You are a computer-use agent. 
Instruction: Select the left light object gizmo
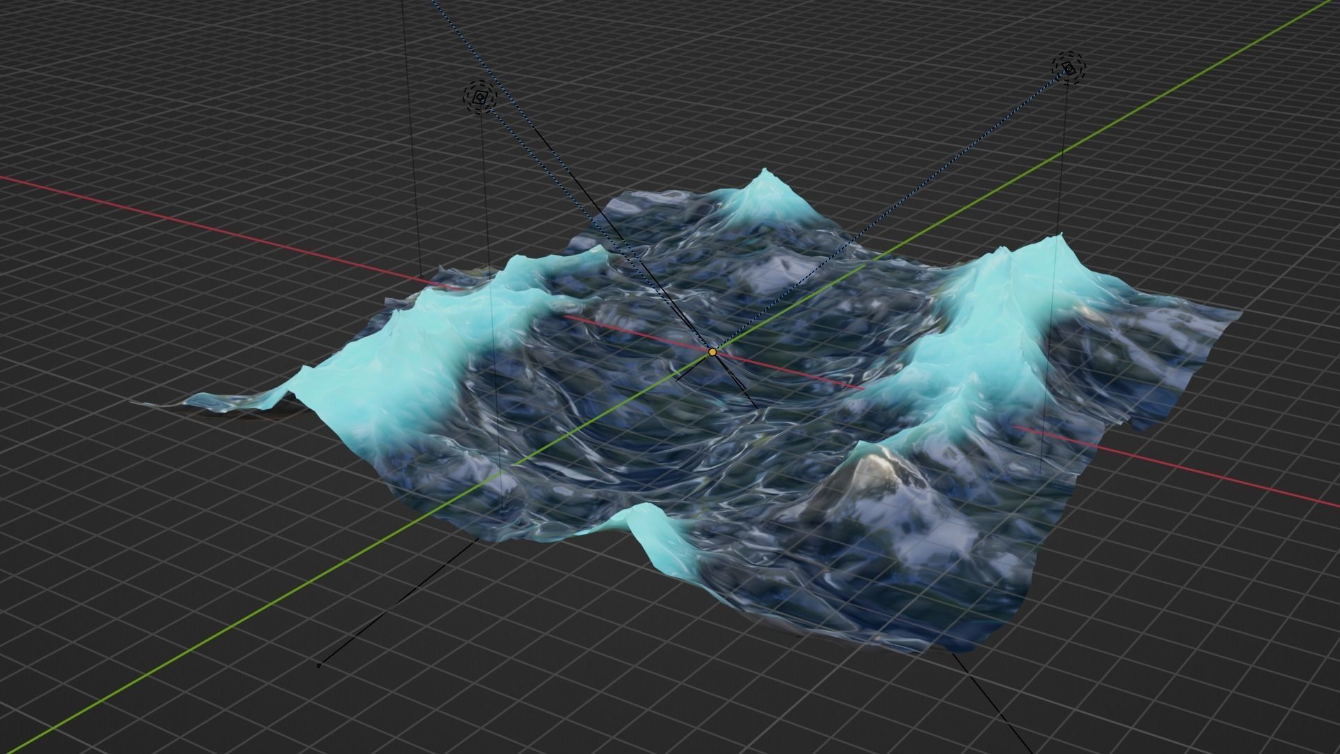pyautogui.click(x=479, y=97)
